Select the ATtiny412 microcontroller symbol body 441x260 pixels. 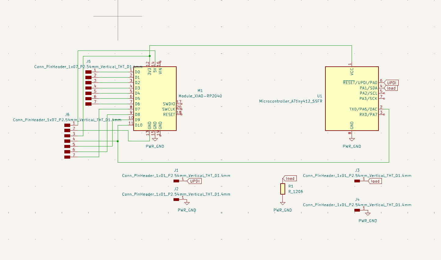click(x=352, y=99)
